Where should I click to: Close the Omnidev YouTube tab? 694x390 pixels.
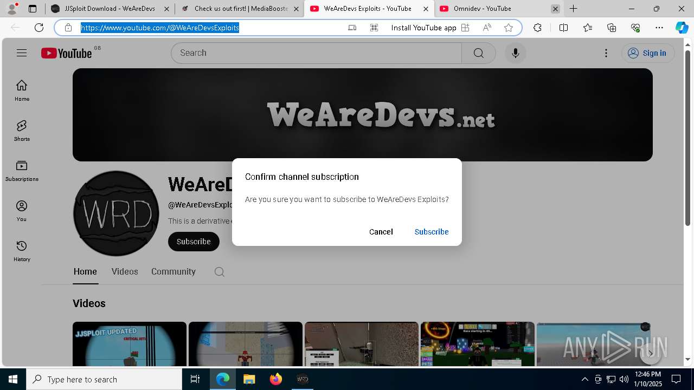[555, 9]
